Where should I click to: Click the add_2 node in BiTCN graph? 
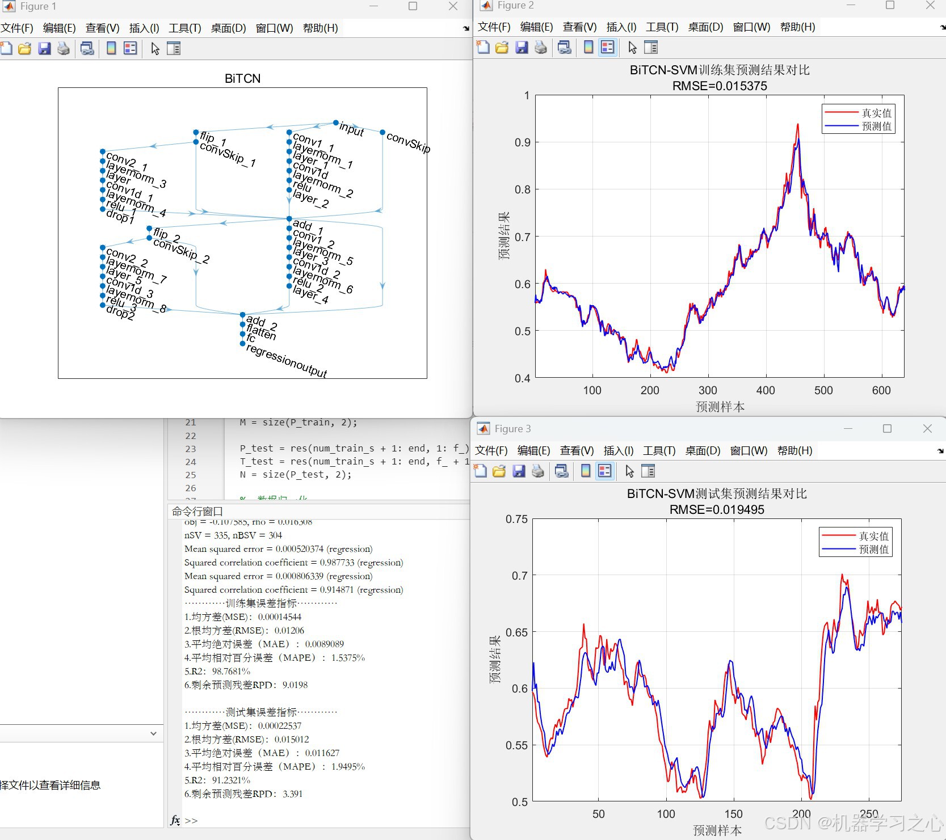[242, 315]
